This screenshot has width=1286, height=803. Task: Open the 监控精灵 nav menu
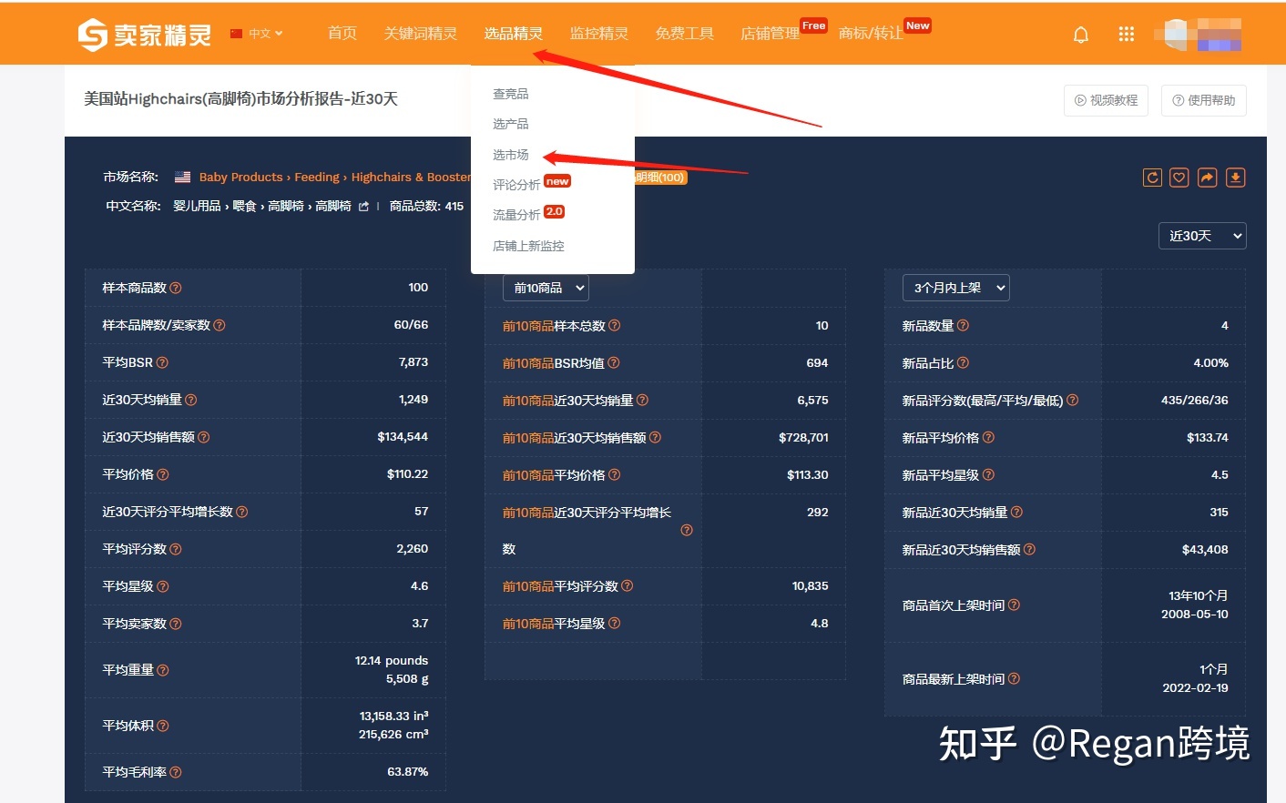coord(599,33)
